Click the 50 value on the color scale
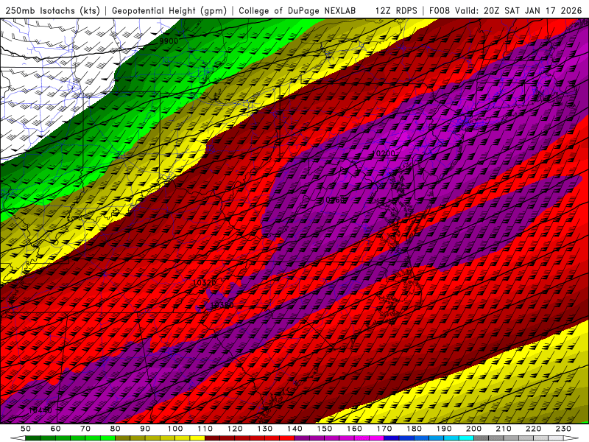Image resolution: width=589 pixels, height=442 pixels. (x=26, y=429)
